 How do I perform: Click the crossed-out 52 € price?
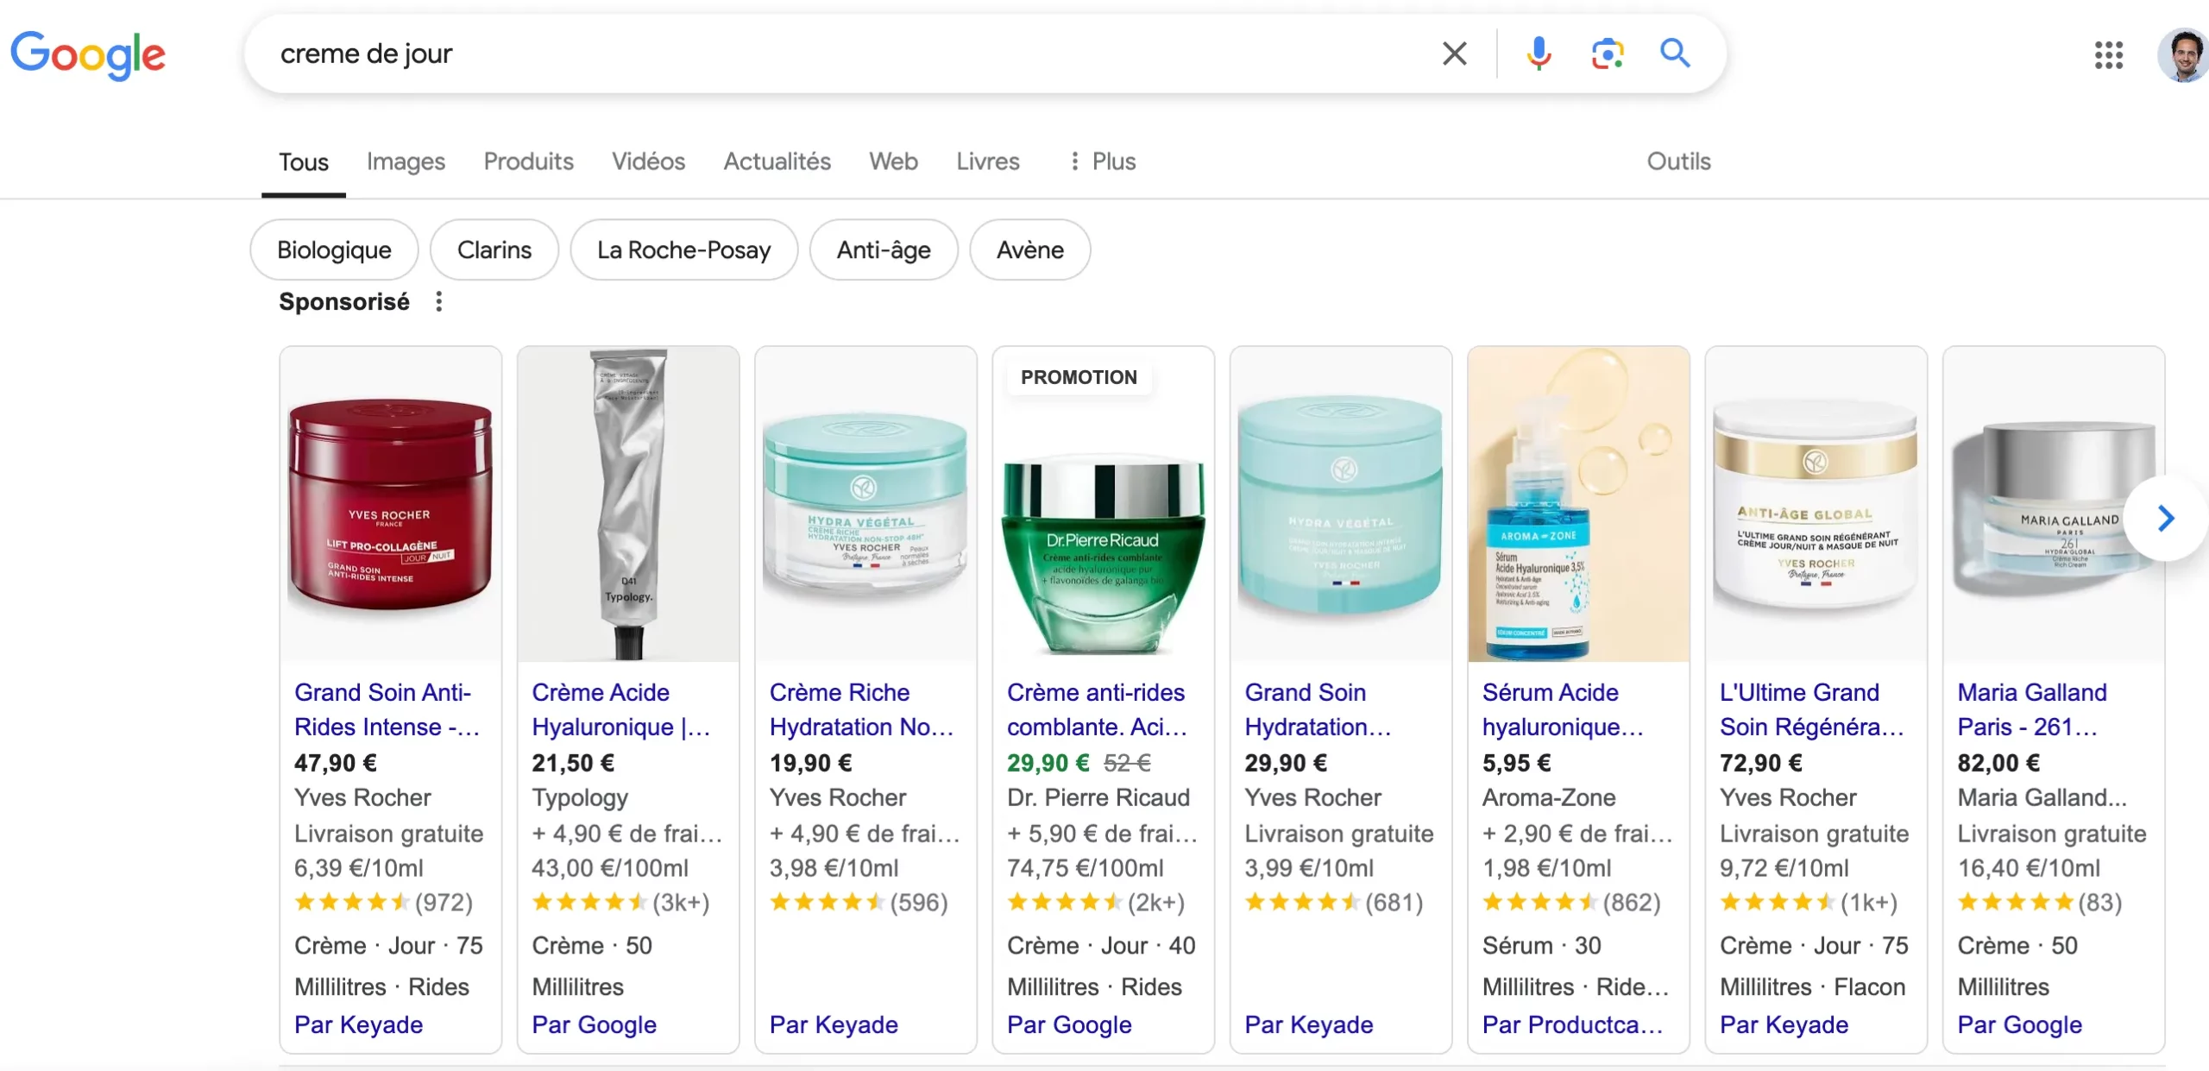click(1127, 763)
